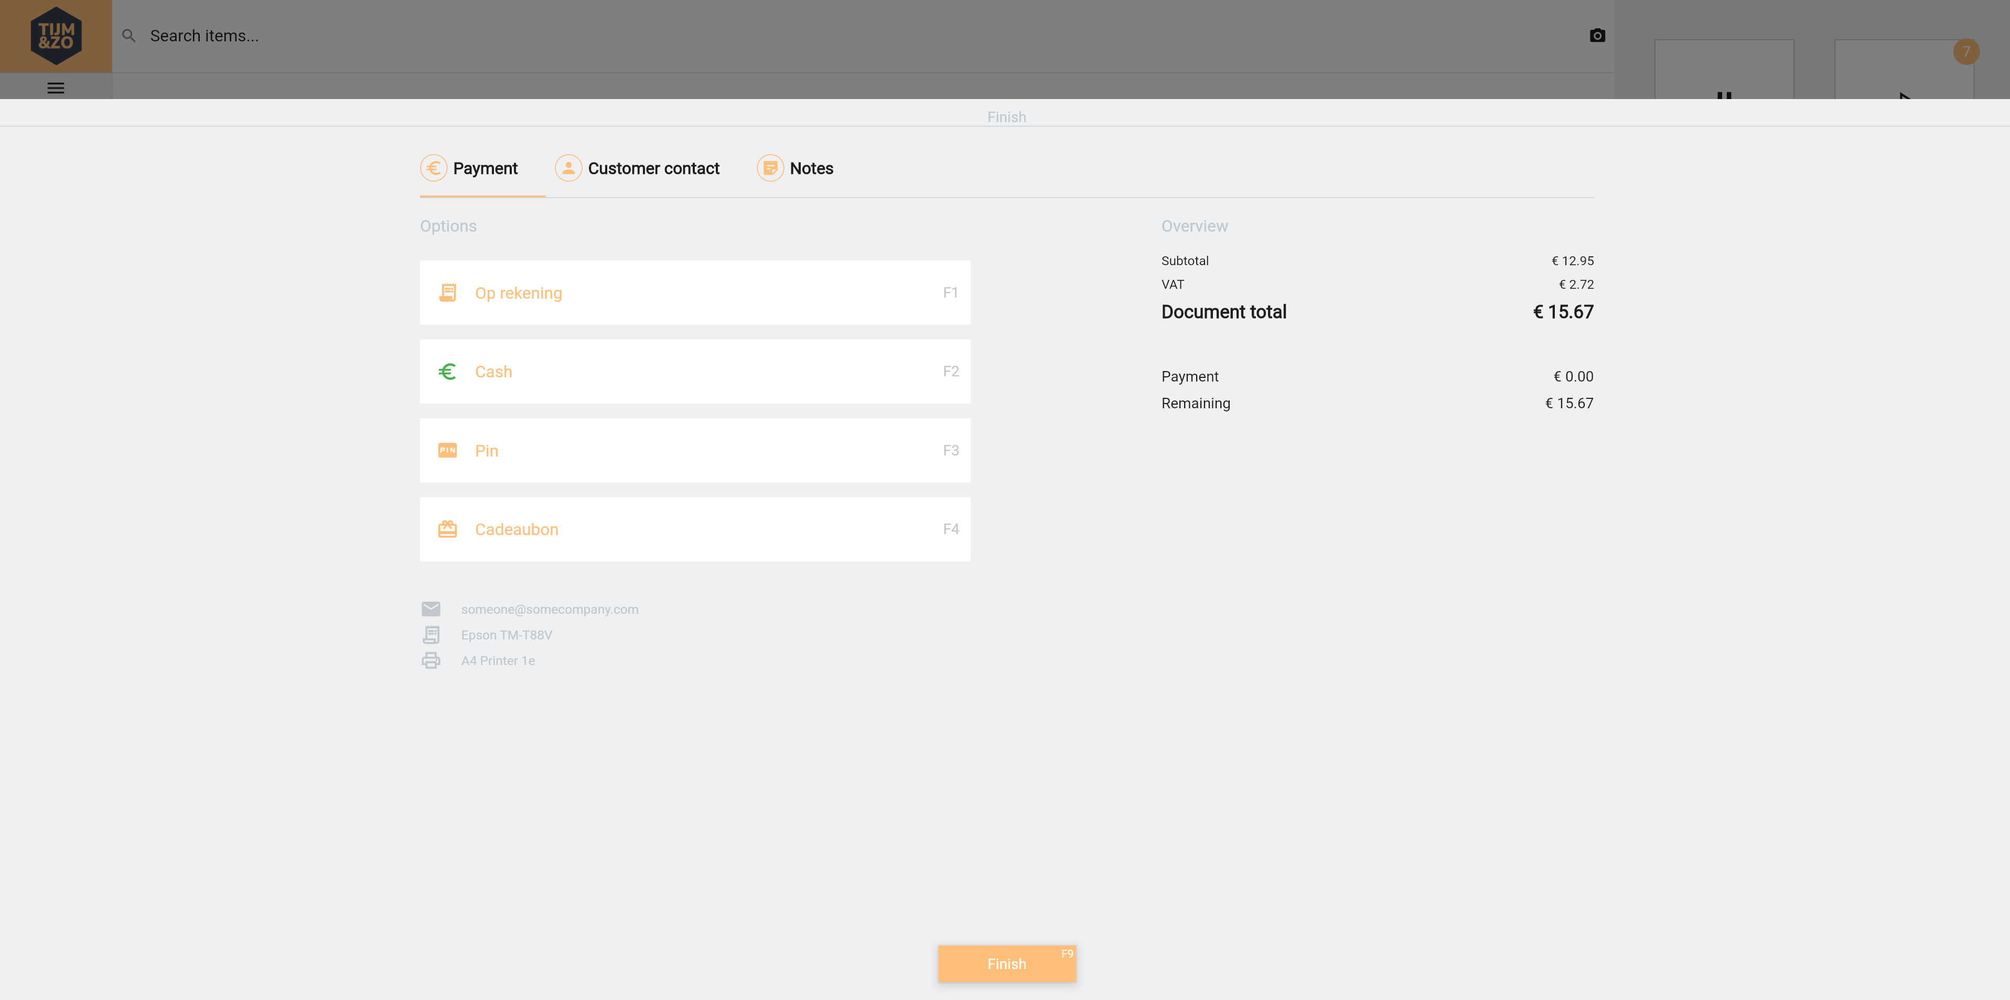This screenshot has width=2010, height=1000.
Task: Click the search magnifier icon
Action: click(129, 36)
